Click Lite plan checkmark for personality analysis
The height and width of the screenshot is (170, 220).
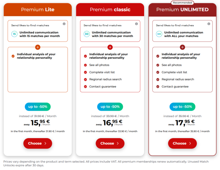click(13, 56)
